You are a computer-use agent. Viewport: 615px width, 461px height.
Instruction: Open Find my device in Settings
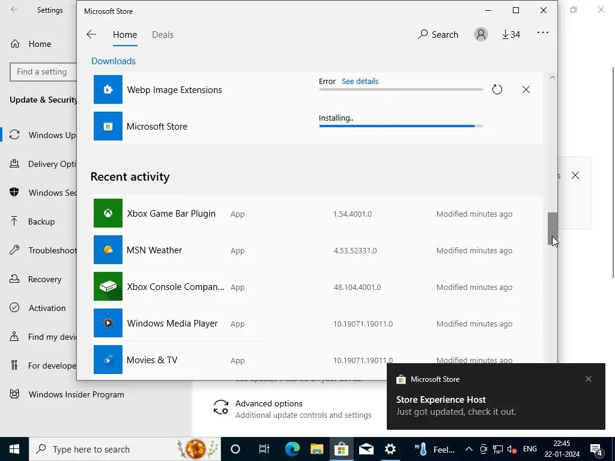click(43, 337)
